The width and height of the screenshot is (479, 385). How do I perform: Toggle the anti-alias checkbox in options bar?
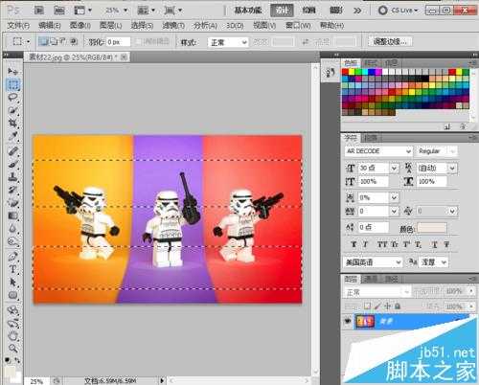click(x=139, y=42)
